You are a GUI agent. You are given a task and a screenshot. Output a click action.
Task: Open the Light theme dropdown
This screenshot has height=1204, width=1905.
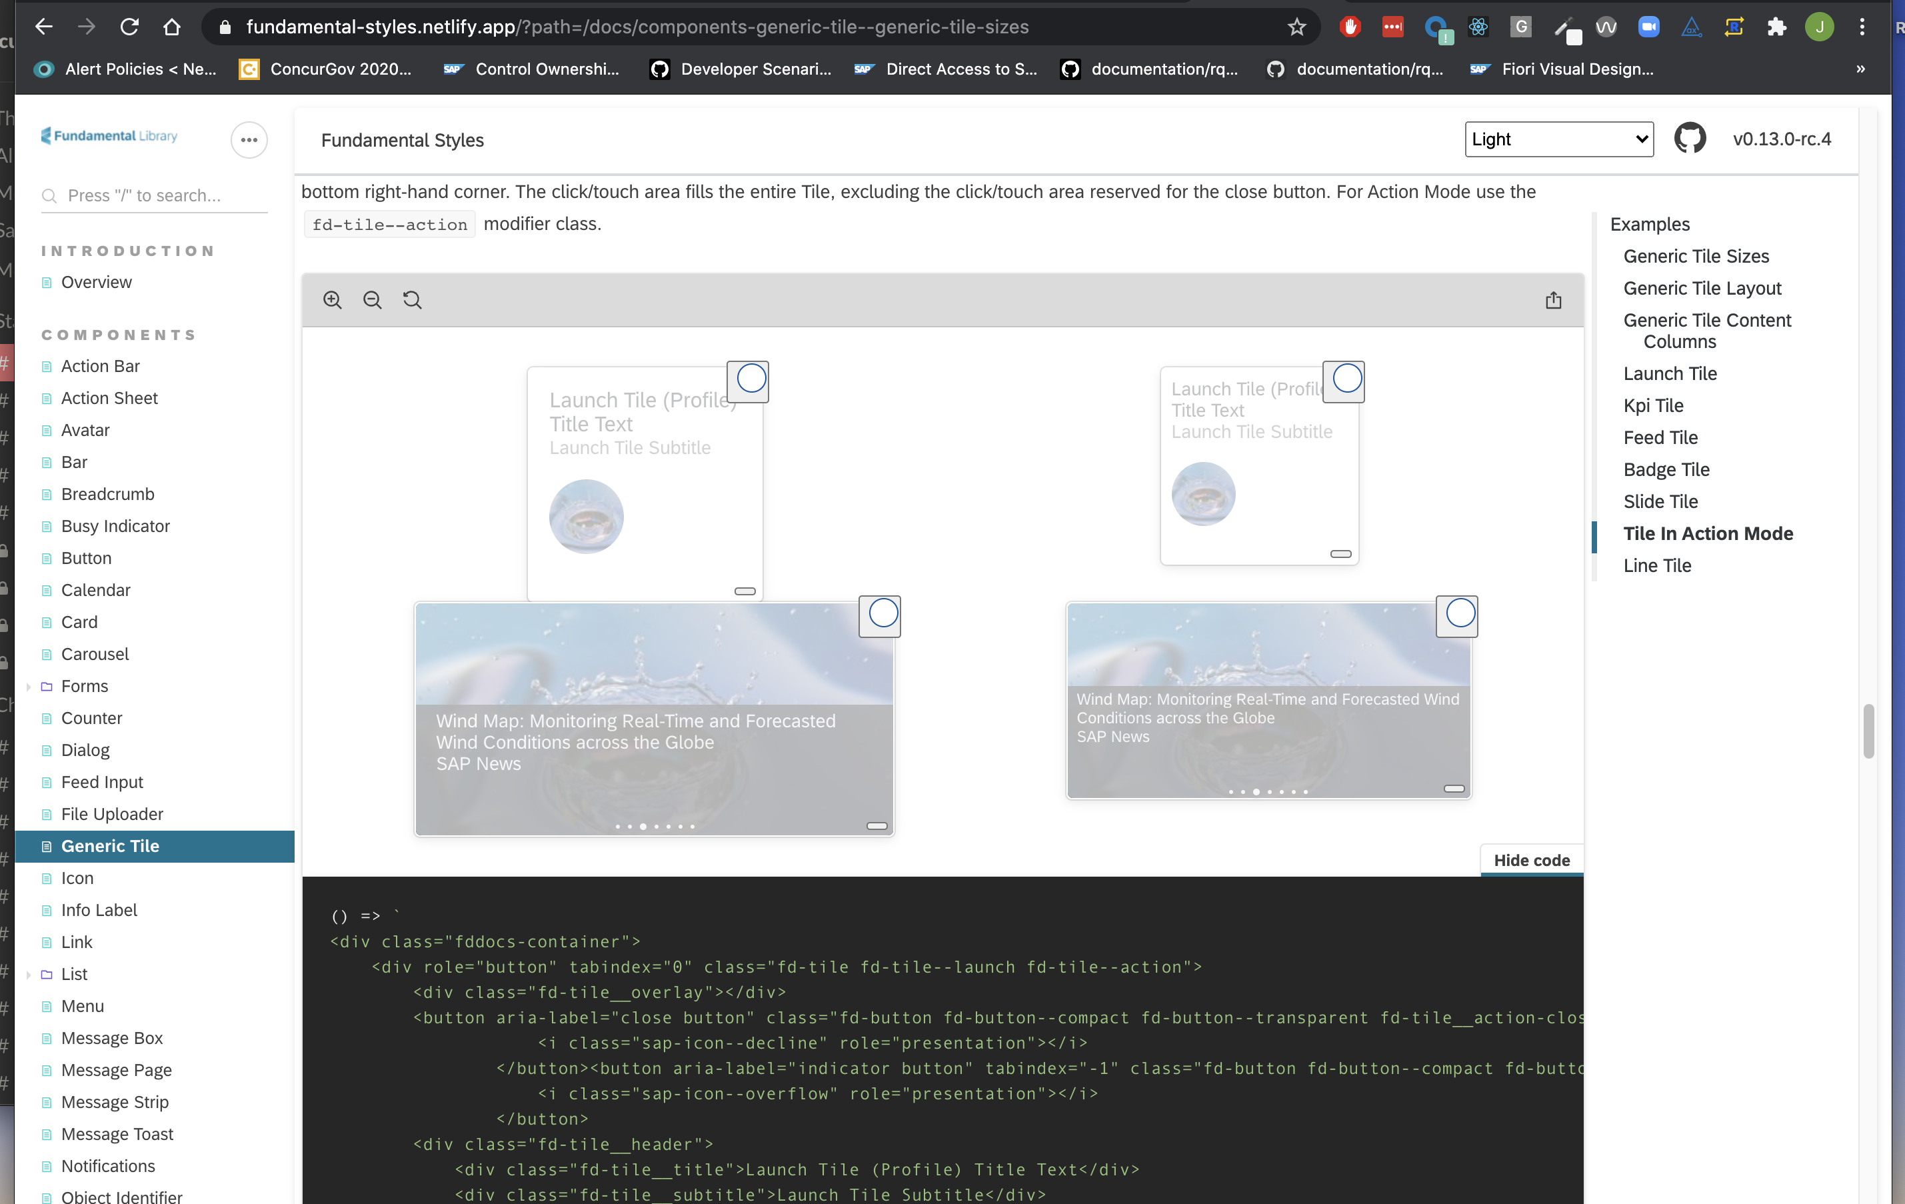point(1558,139)
